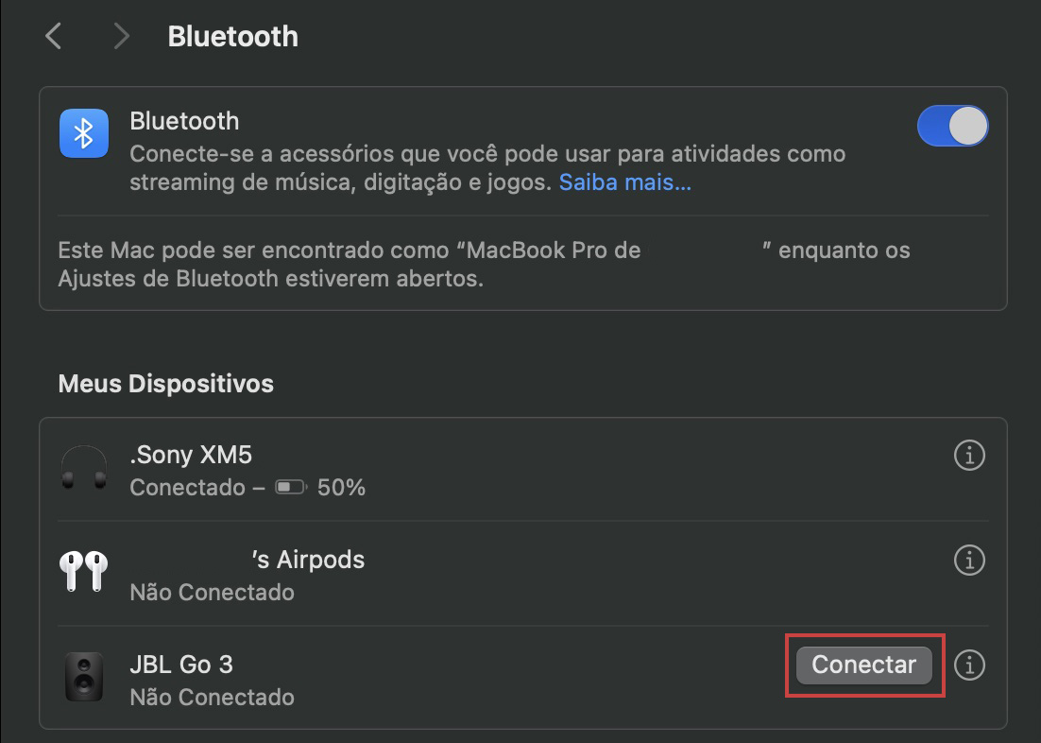Select the .Sony XM5 headphones icon
The width and height of the screenshot is (1041, 743).
point(83,469)
